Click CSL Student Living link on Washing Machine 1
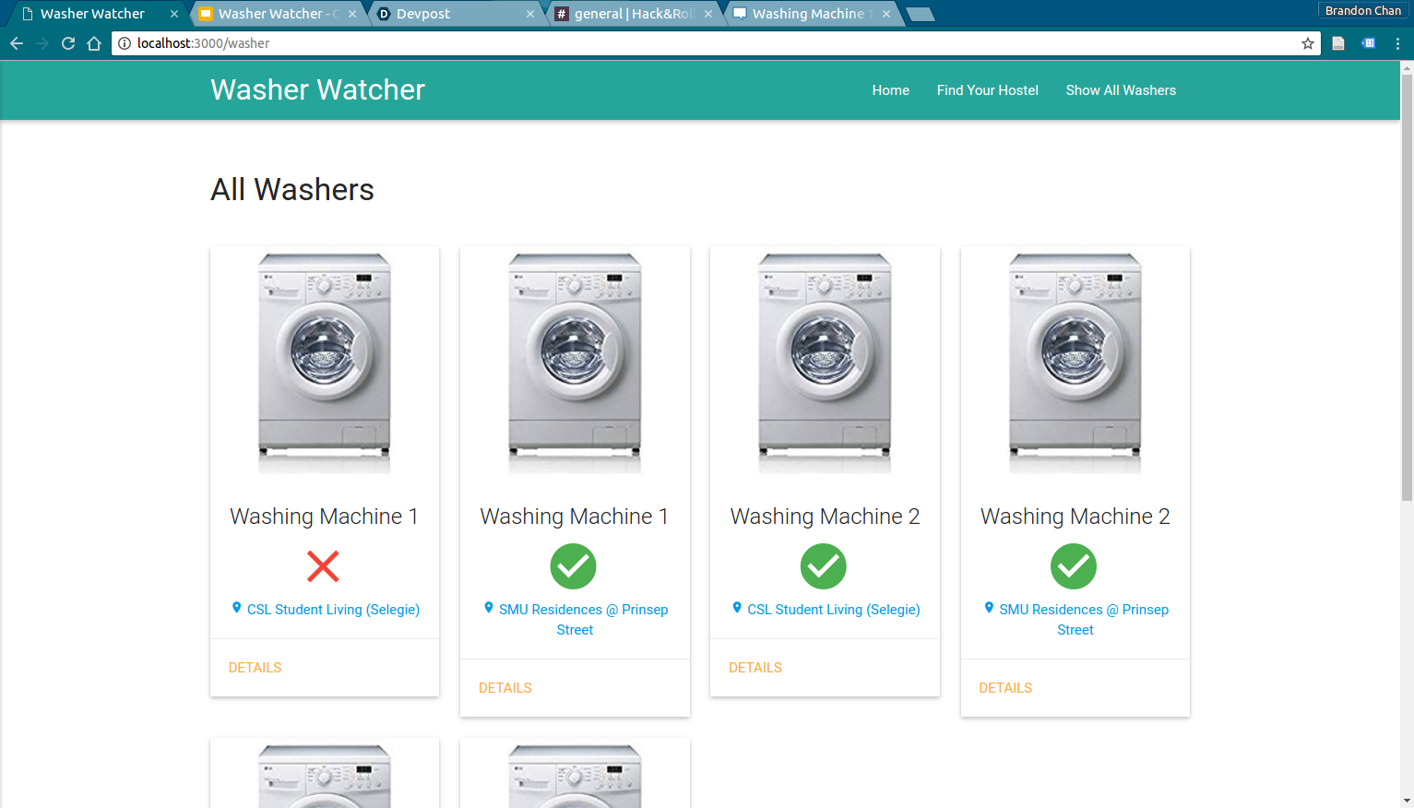 333,610
